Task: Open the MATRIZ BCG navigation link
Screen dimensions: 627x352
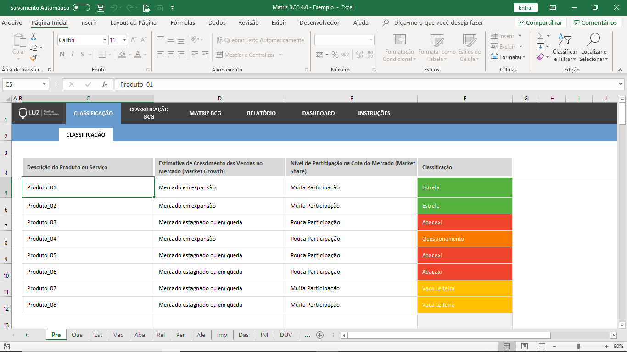Action: coord(205,113)
